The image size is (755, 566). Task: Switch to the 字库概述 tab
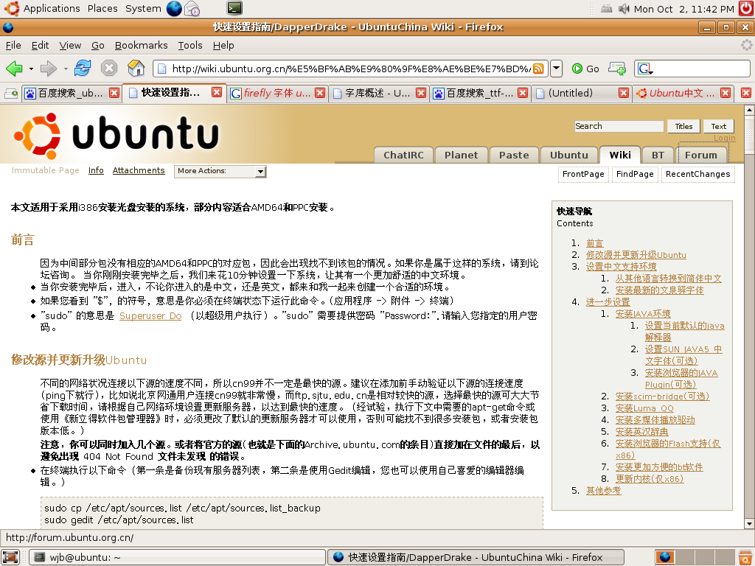(x=378, y=93)
